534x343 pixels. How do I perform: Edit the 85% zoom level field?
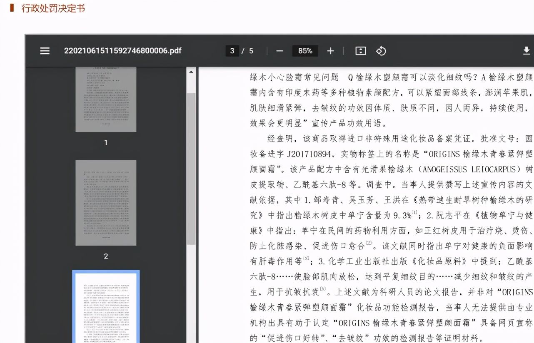[305, 51]
